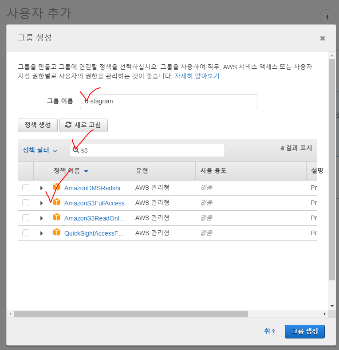Open the AmazonDMSRedshi... policy link
The width and height of the screenshot is (339, 350).
pos(95,188)
